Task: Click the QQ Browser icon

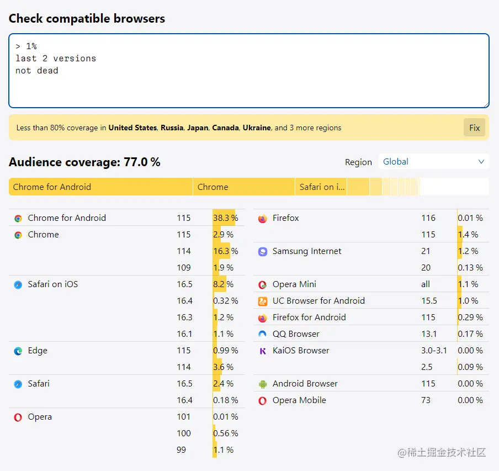Action: coord(263,334)
